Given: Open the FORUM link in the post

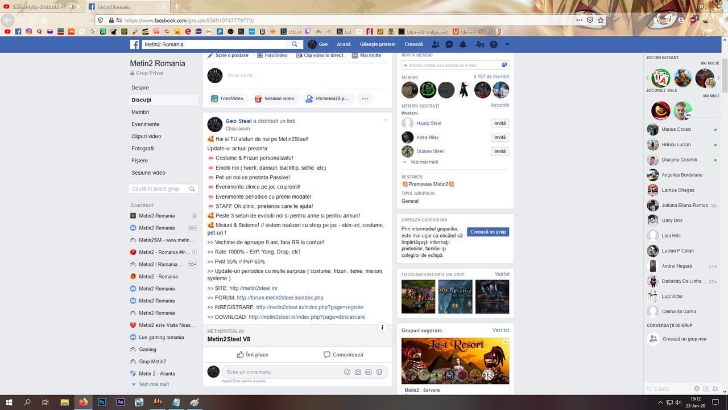Looking at the screenshot, I should [280, 298].
